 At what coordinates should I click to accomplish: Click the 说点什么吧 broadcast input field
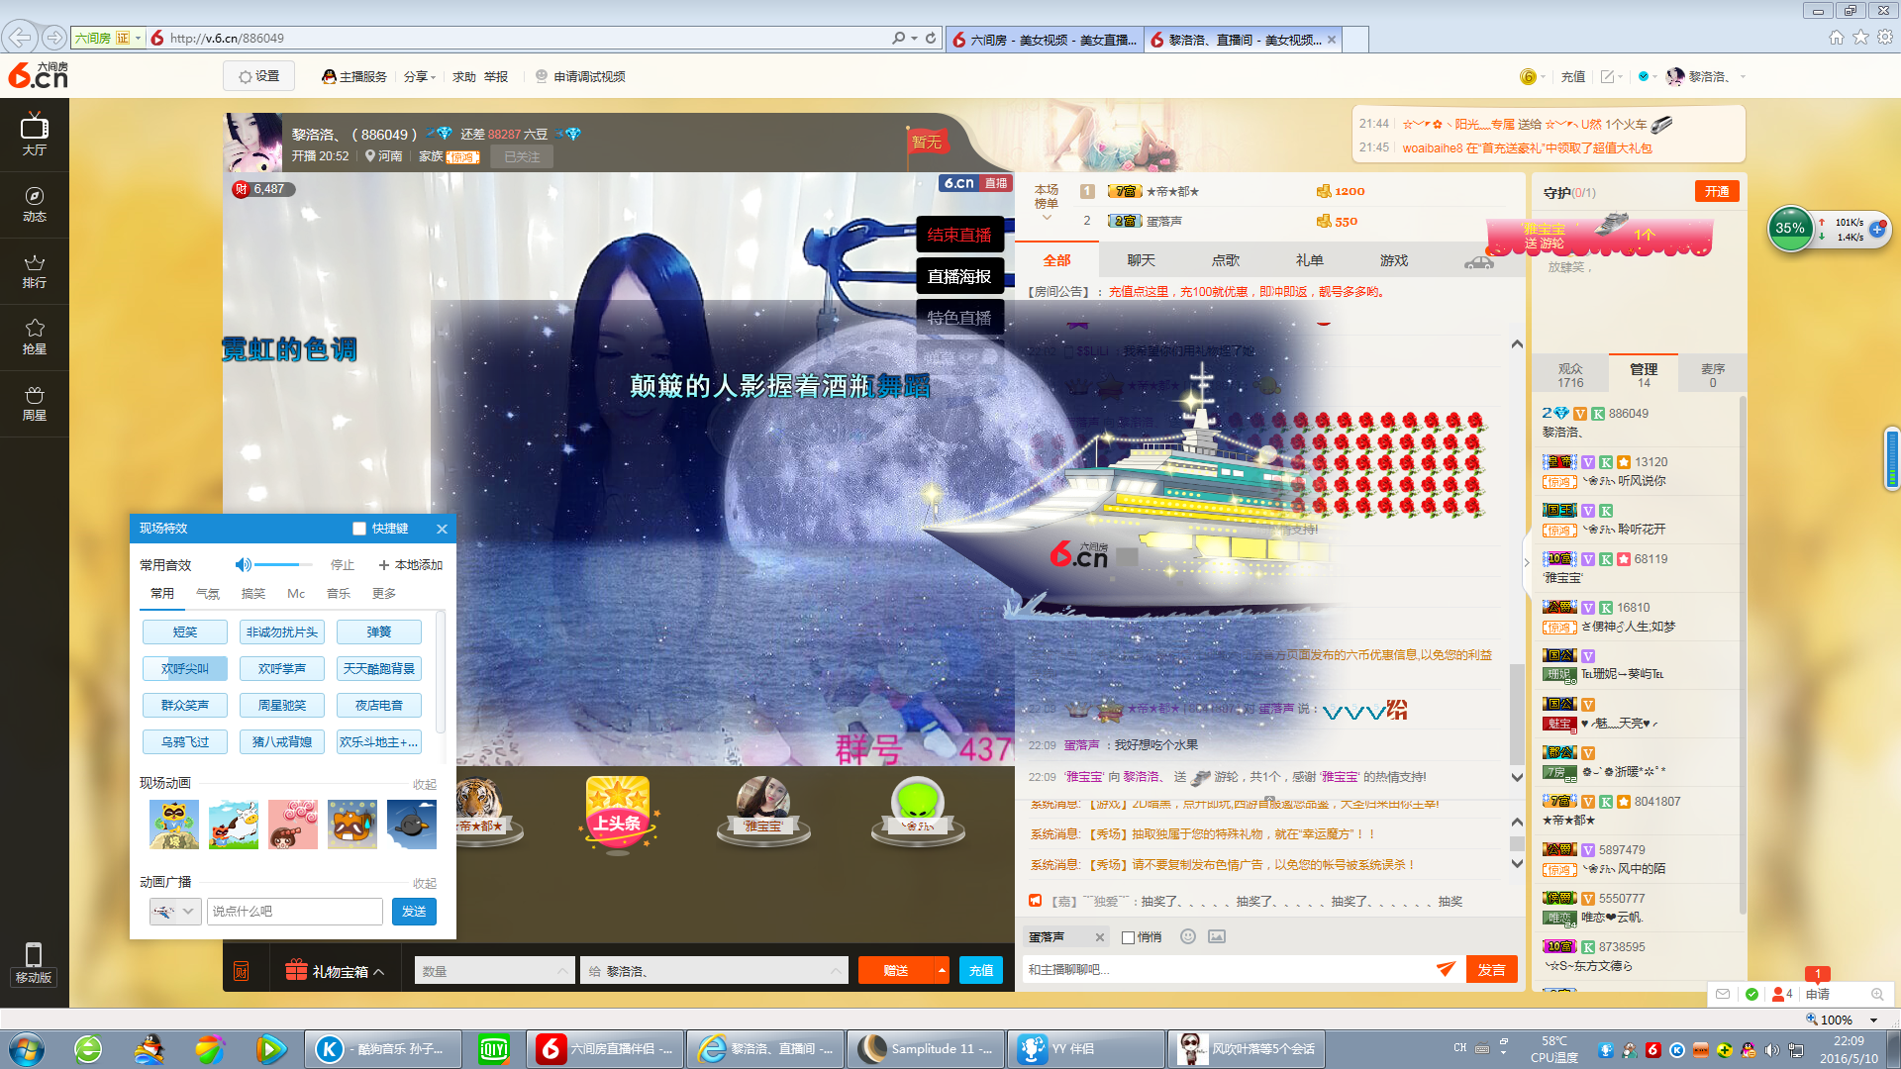[295, 911]
